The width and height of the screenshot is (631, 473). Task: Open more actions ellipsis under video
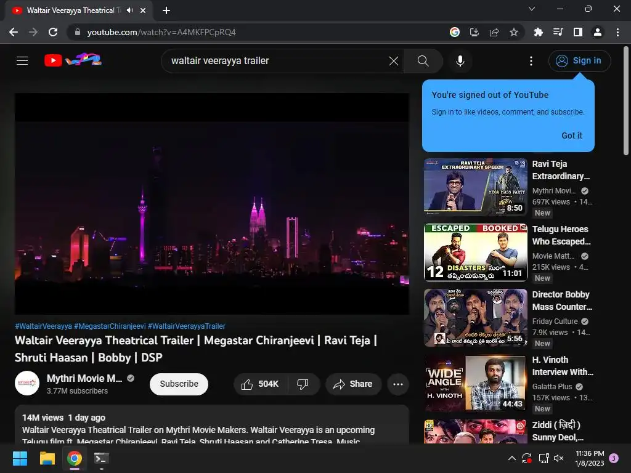click(398, 384)
